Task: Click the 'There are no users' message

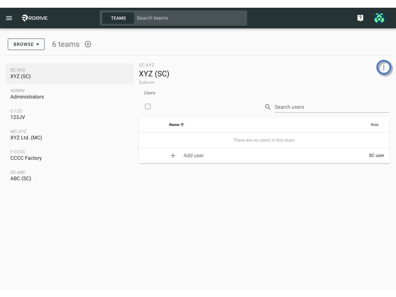Action: point(264,140)
